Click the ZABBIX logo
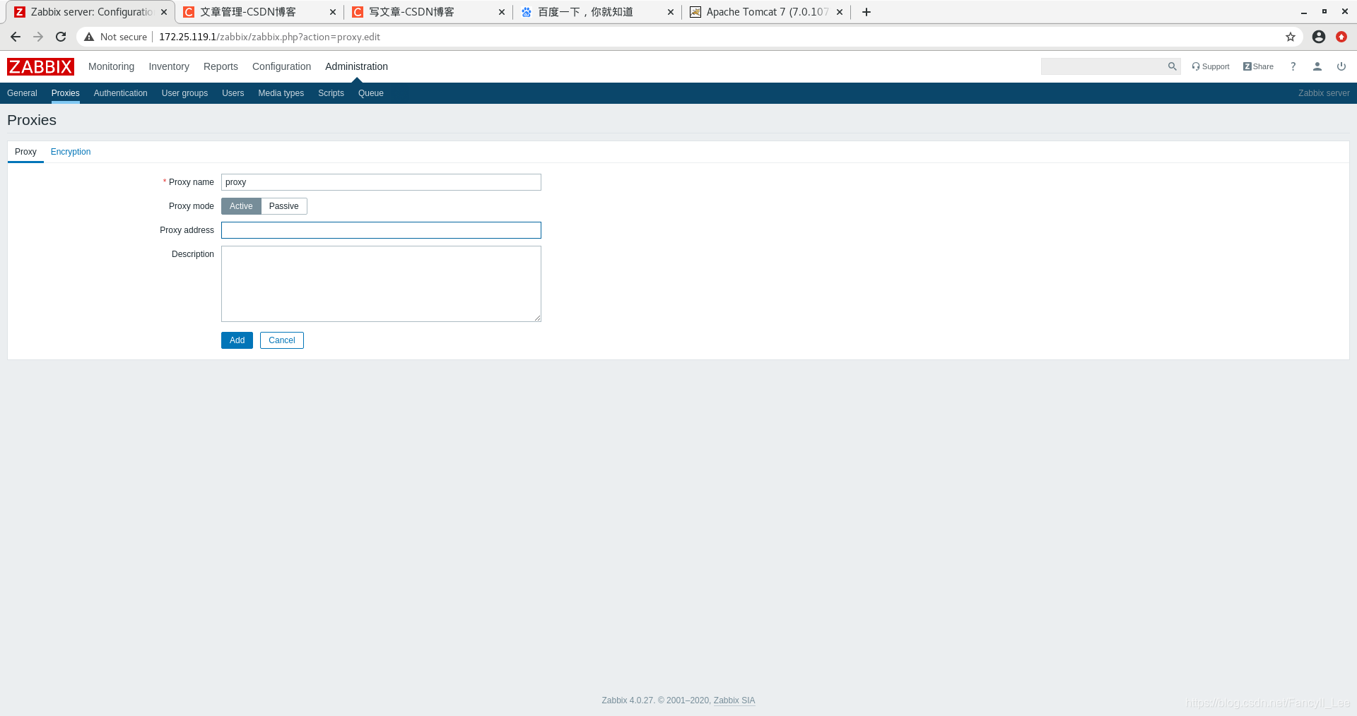Image resolution: width=1357 pixels, height=716 pixels. 40,66
